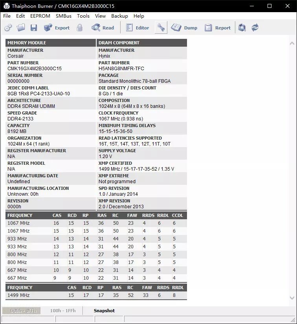Click the magnifier search icon in toolbar

tap(242, 28)
